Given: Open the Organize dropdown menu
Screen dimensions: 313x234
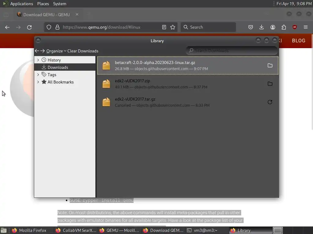Looking at the screenshot, I should click(56, 51).
